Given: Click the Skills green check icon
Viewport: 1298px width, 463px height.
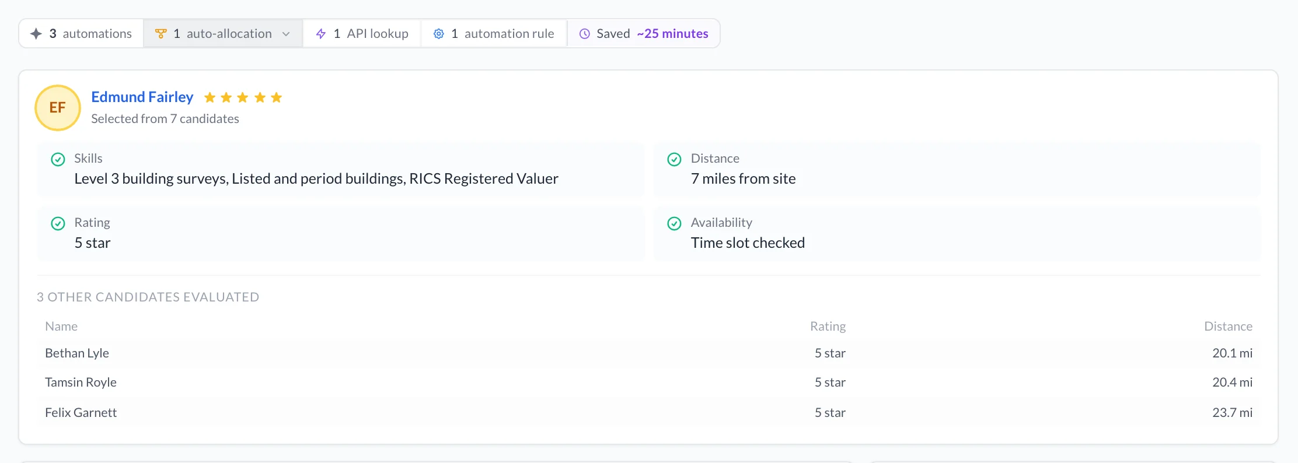Looking at the screenshot, I should 58,159.
